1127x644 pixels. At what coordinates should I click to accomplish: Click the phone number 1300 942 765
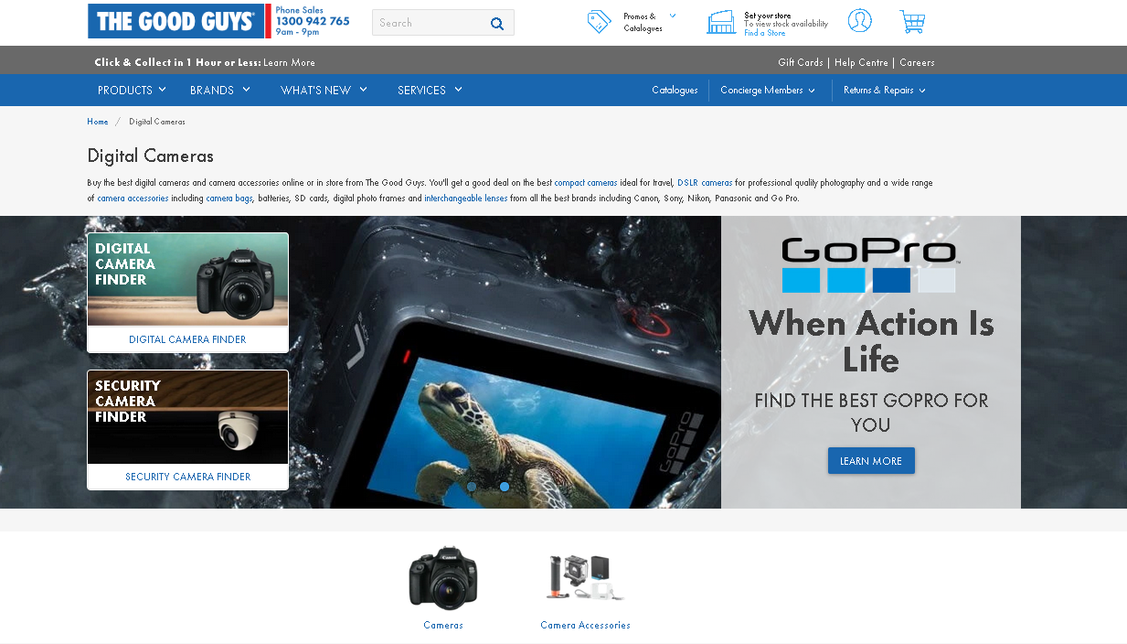tap(313, 21)
